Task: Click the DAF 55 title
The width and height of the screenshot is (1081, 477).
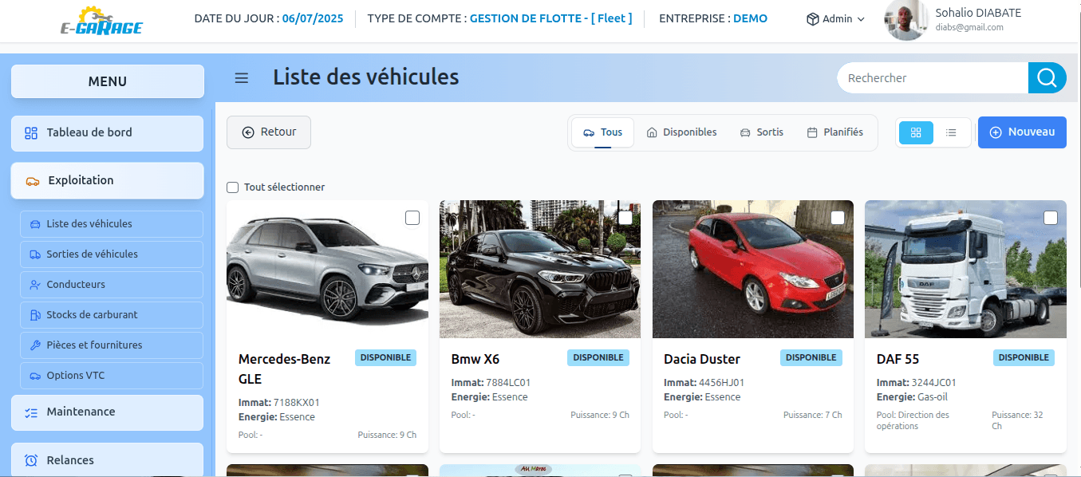Action: tap(898, 360)
